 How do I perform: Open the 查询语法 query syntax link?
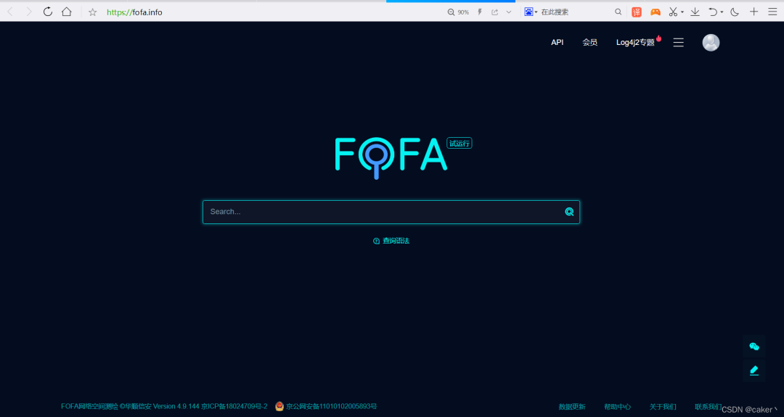[x=391, y=241]
